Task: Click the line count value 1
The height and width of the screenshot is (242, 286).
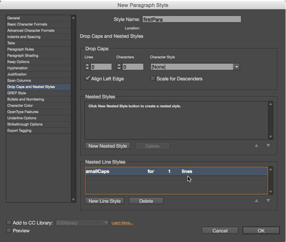Action: point(169,171)
